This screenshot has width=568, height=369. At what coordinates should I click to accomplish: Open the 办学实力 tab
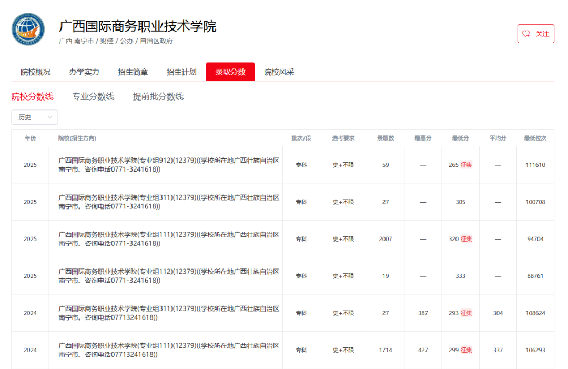point(84,72)
